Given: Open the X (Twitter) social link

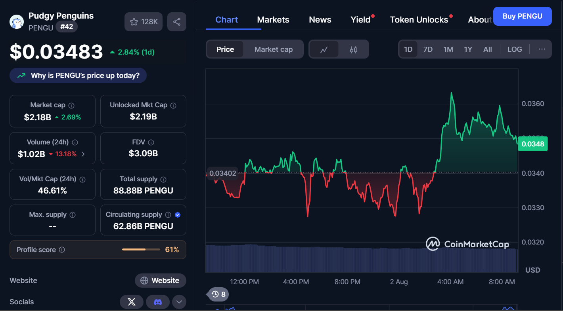Looking at the screenshot, I should pyautogui.click(x=132, y=302).
